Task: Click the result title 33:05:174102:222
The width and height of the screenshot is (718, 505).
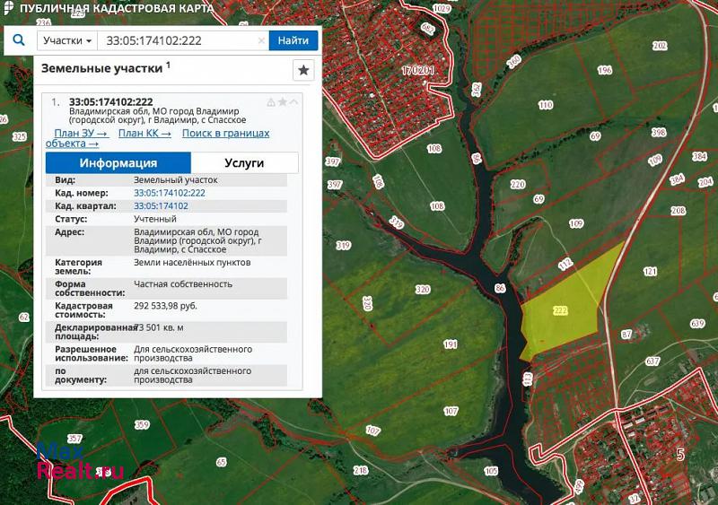Action: point(110,101)
